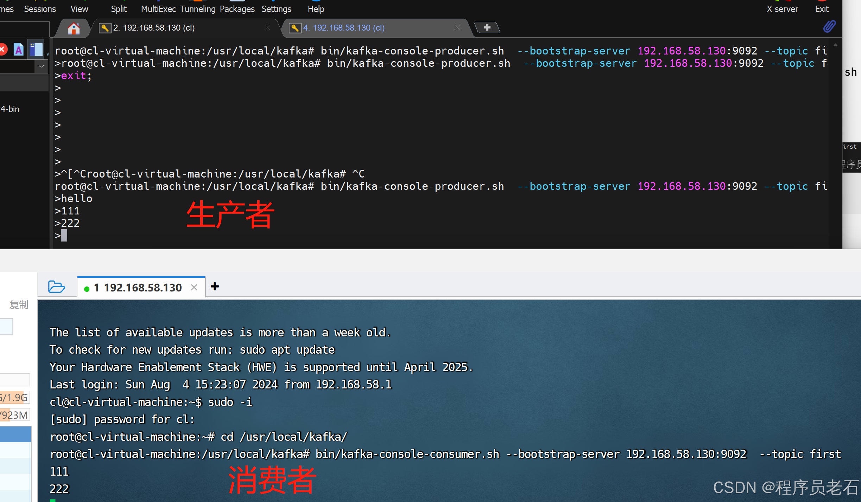Click the '[sudo] password for cl:' line
861x502 pixels.
pos(122,420)
